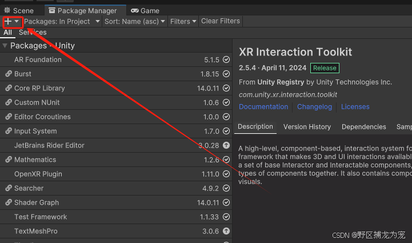Switch to the Scene tab
Viewport: 412px width, 243px height.
pyautogui.click(x=19, y=10)
